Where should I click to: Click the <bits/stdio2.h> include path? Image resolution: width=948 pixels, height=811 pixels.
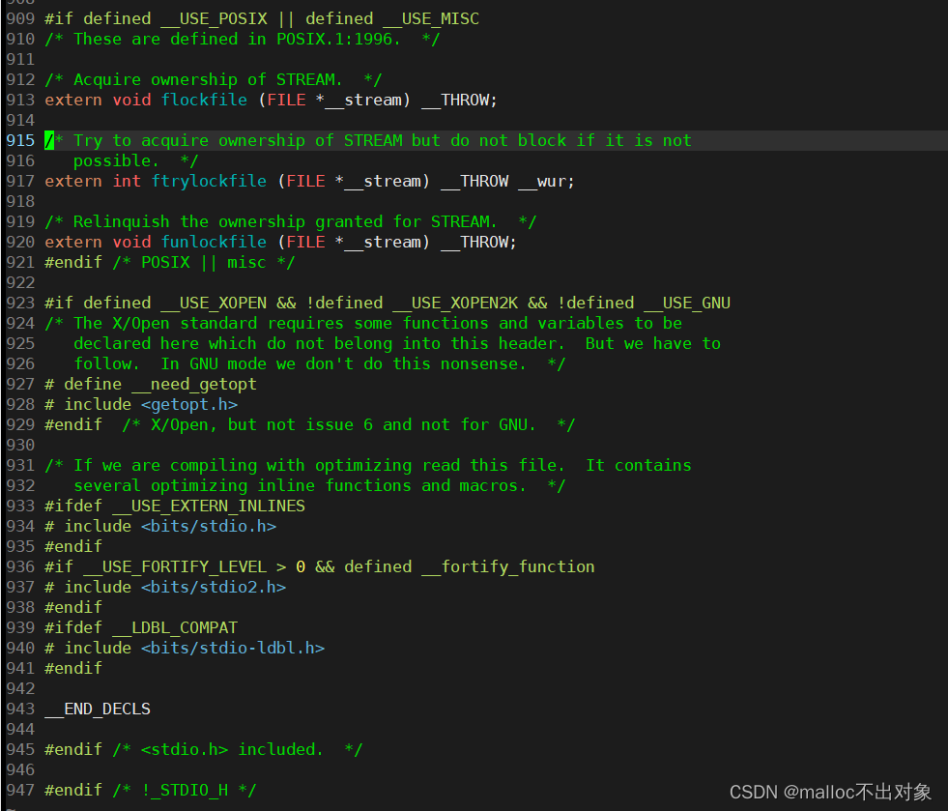(x=214, y=587)
